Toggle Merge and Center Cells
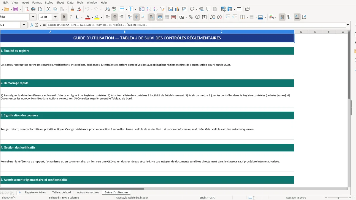 [x=160, y=17]
